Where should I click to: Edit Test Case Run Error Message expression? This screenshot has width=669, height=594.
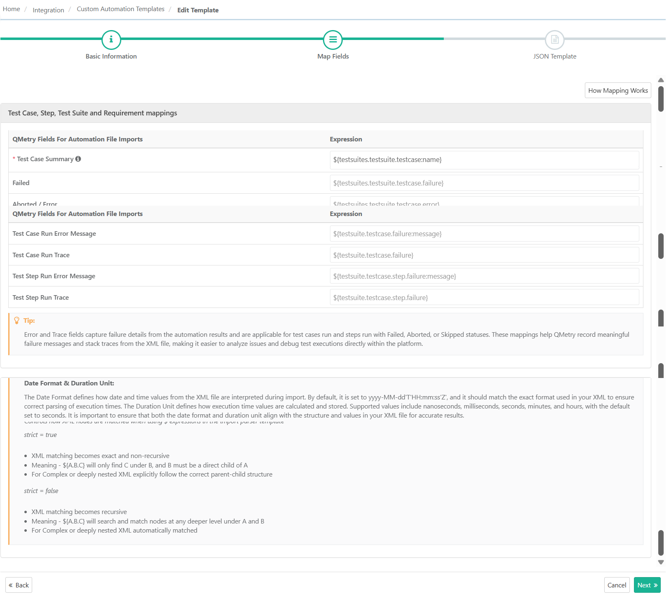[x=484, y=234]
